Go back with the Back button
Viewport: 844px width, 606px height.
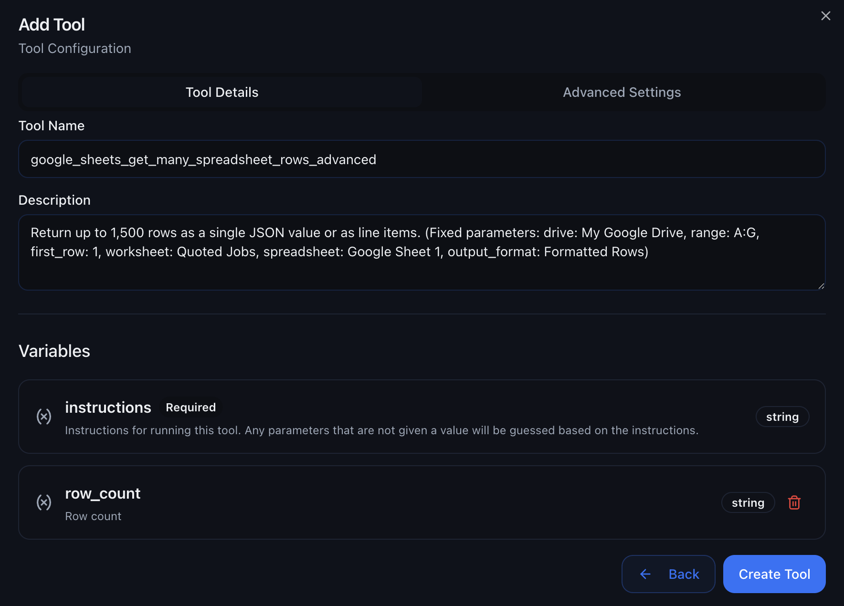668,574
